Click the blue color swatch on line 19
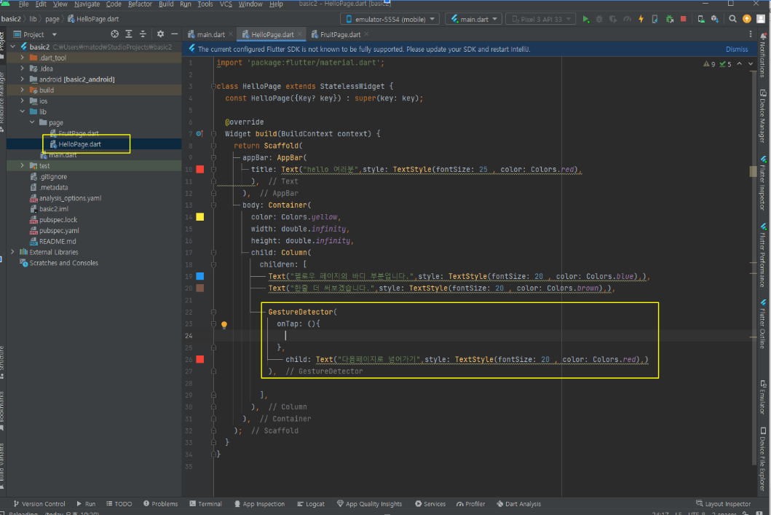The width and height of the screenshot is (771, 515). 200,276
